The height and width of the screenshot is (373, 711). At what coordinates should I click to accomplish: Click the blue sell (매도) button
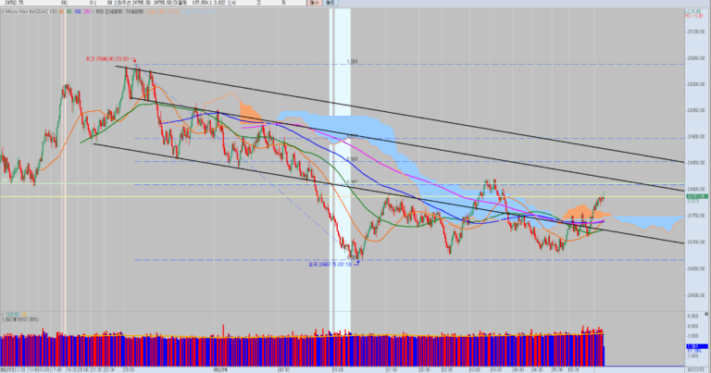(x=331, y=3)
